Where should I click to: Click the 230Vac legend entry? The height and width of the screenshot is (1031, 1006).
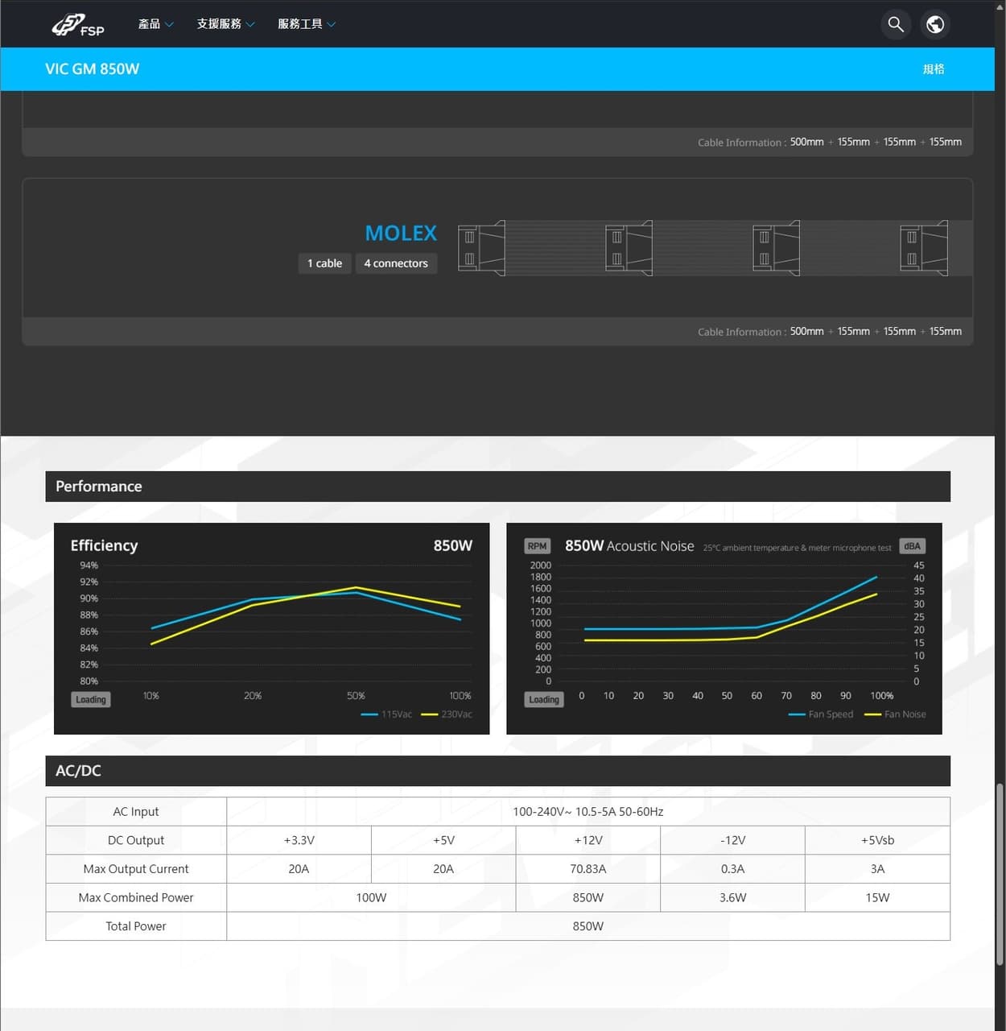[447, 714]
